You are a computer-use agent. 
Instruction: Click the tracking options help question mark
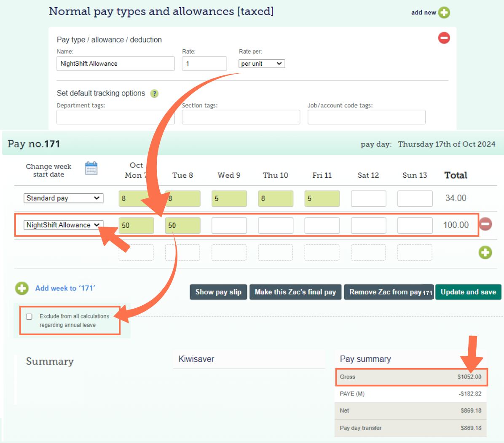pyautogui.click(x=154, y=93)
